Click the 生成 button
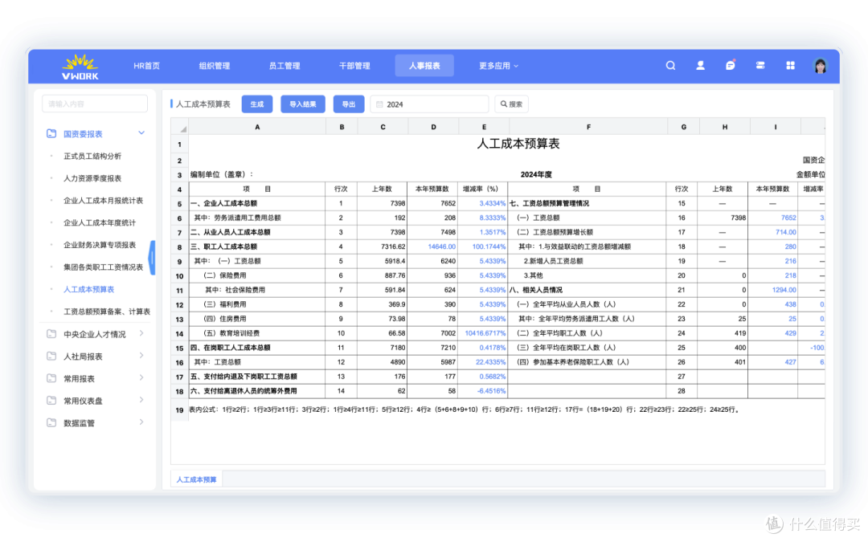The image size is (868, 542). (257, 104)
